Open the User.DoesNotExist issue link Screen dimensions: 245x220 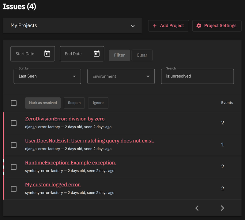[90, 141]
